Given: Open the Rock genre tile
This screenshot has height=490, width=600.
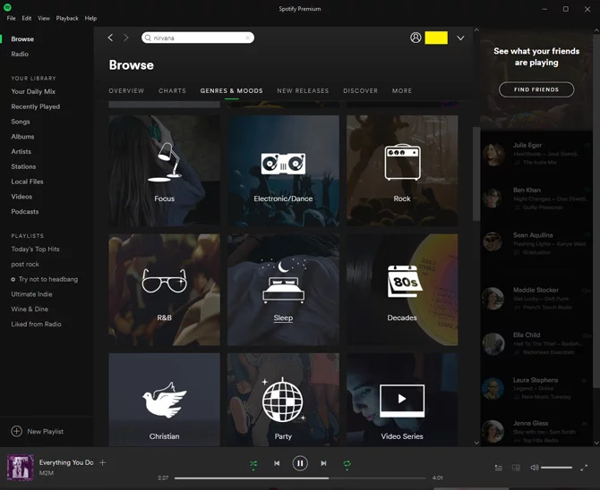Looking at the screenshot, I should click(x=402, y=170).
